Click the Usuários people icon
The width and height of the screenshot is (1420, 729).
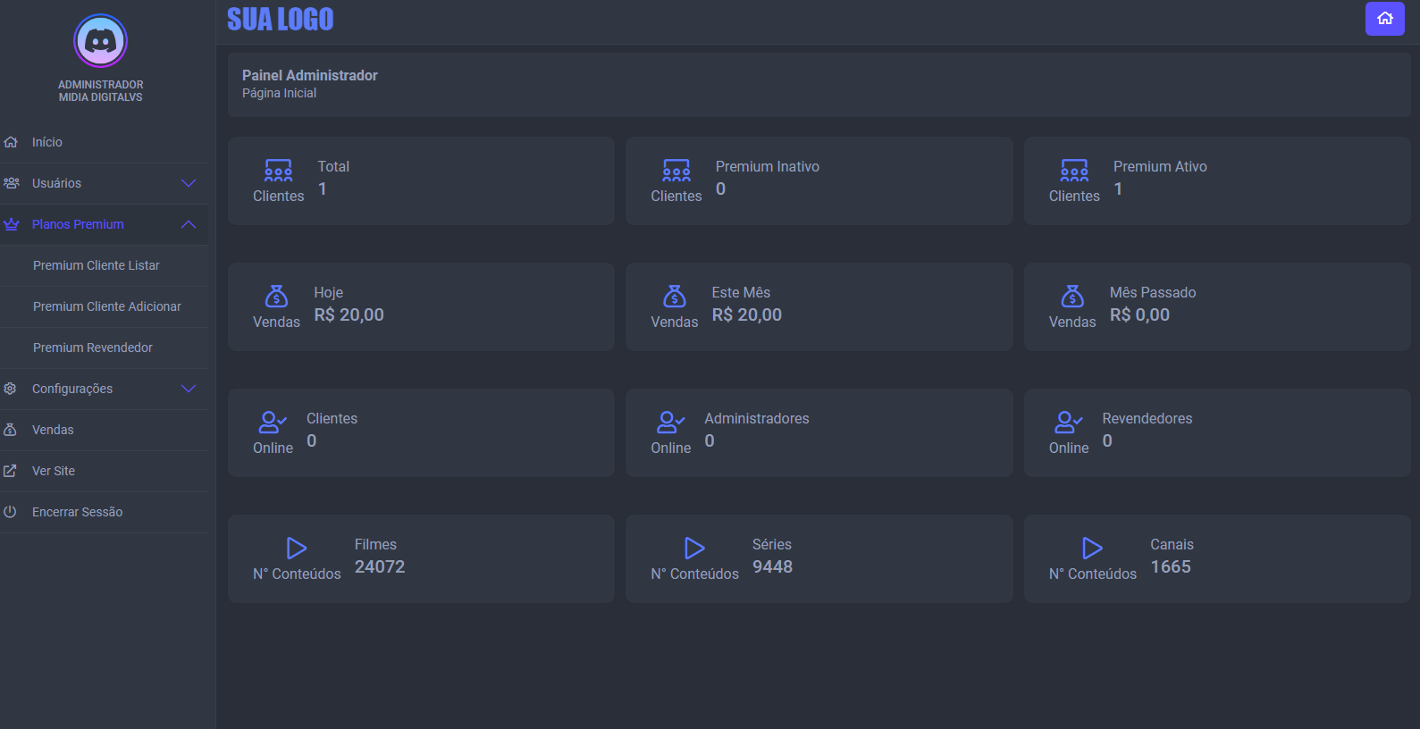11,183
